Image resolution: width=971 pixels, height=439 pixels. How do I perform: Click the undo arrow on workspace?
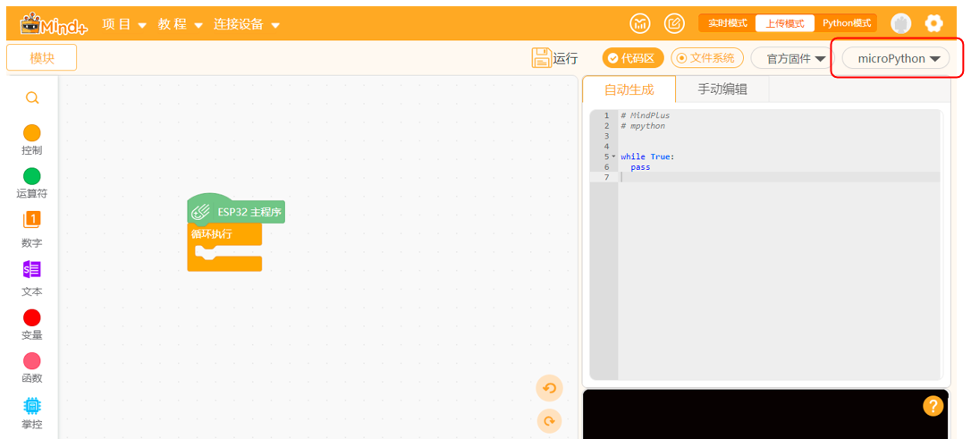(549, 388)
